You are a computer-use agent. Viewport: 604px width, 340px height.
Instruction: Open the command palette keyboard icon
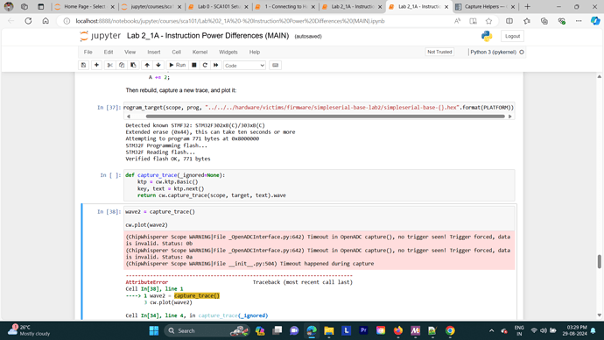pos(275,65)
